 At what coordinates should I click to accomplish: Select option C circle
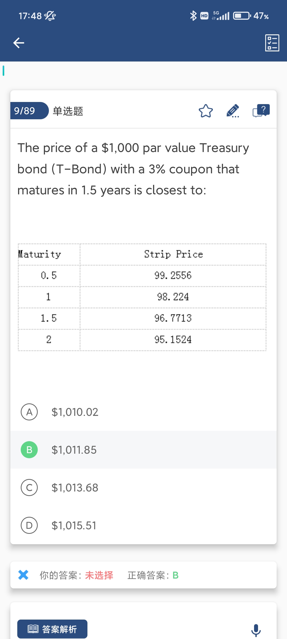pos(29,488)
